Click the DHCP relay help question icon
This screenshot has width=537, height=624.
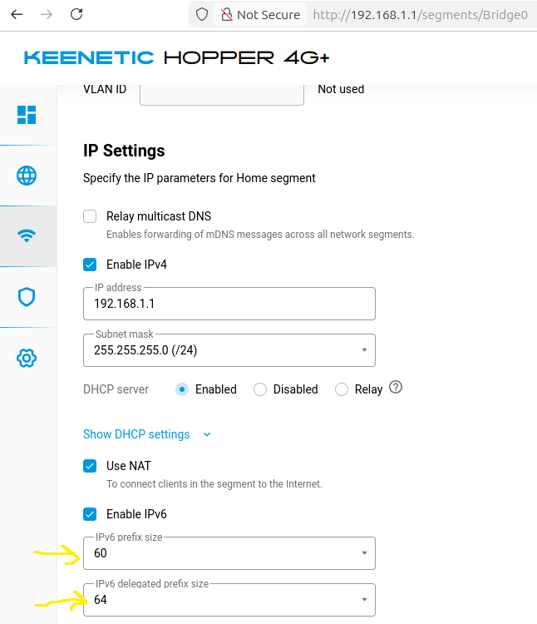tap(396, 388)
